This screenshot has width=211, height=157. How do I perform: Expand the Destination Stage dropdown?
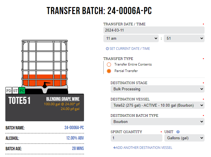click(x=157, y=89)
